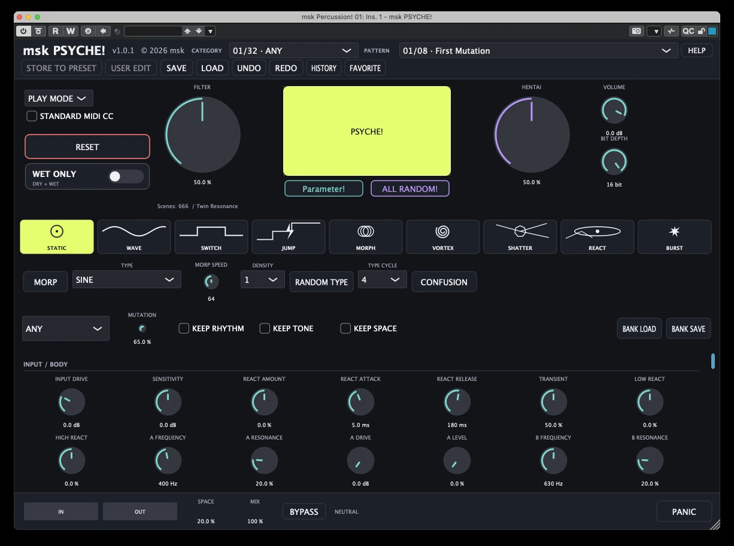Open dropdown right of camera icon
734x546 pixels.
coord(654,31)
